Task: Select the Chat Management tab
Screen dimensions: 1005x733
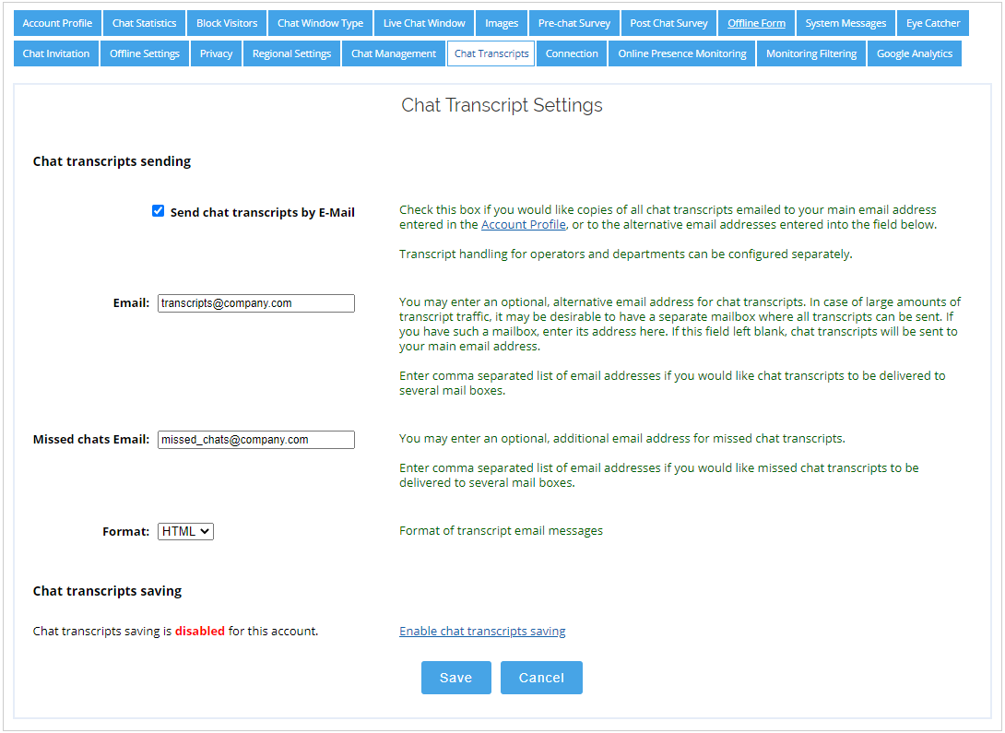Action: tap(394, 53)
